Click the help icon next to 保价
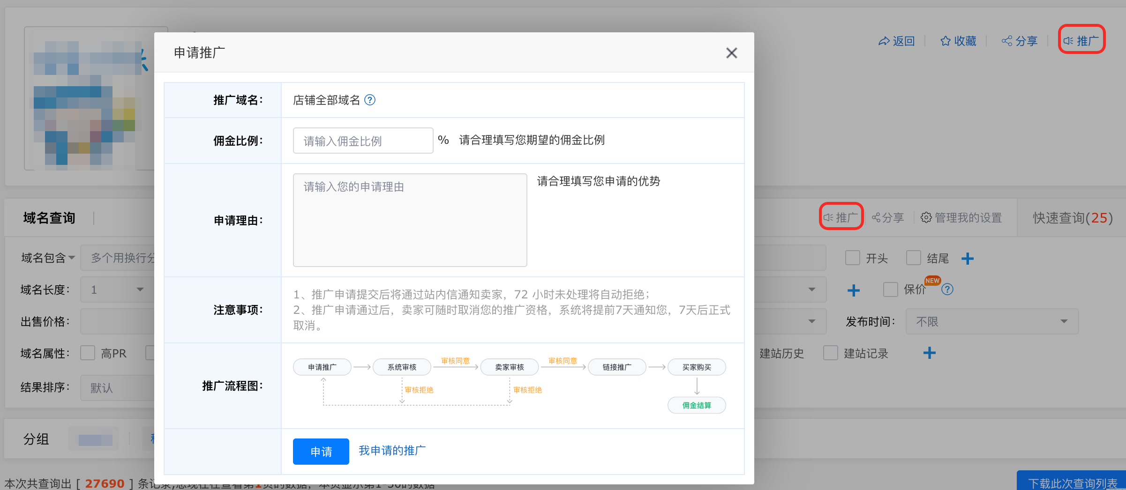 click(947, 290)
